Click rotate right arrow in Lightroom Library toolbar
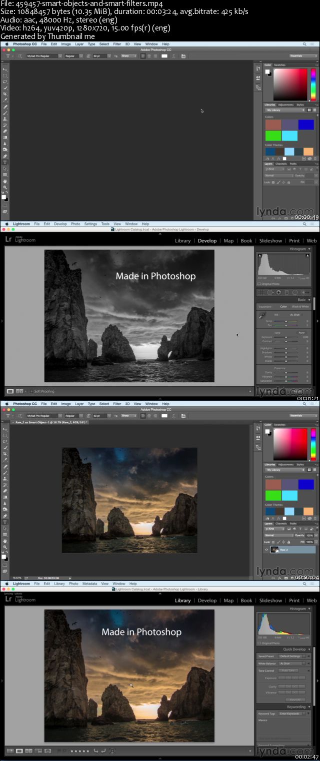This screenshot has width=320, height=761. pyautogui.click(x=103, y=751)
